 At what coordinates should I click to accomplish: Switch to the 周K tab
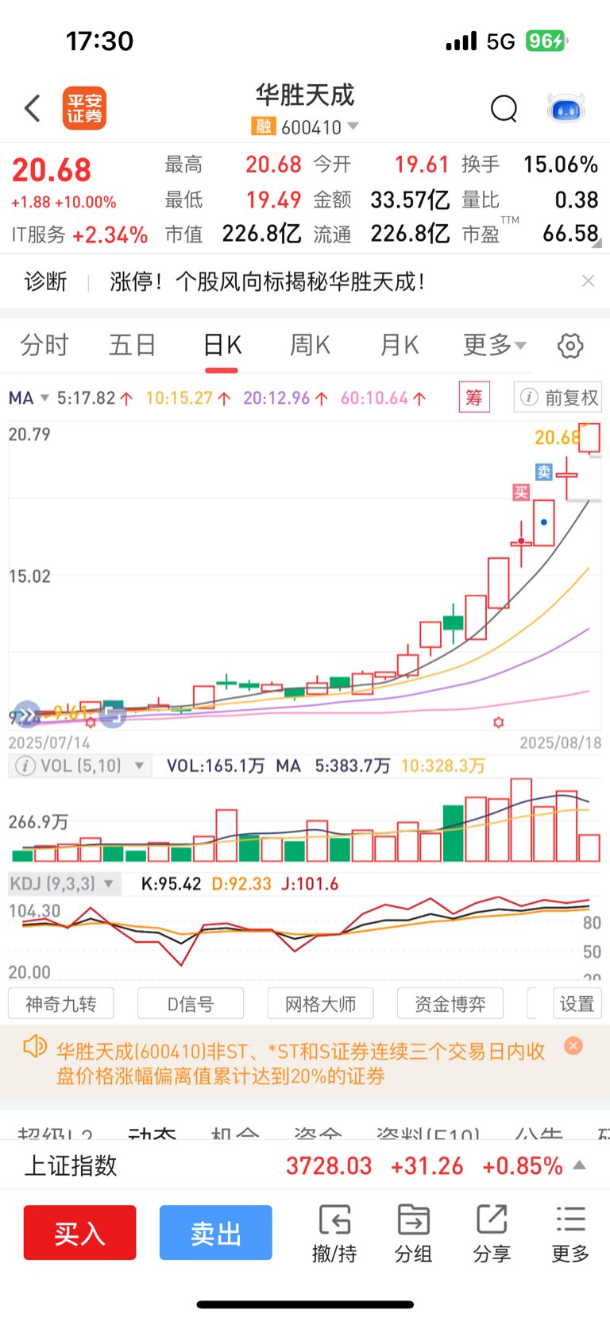pyautogui.click(x=310, y=346)
